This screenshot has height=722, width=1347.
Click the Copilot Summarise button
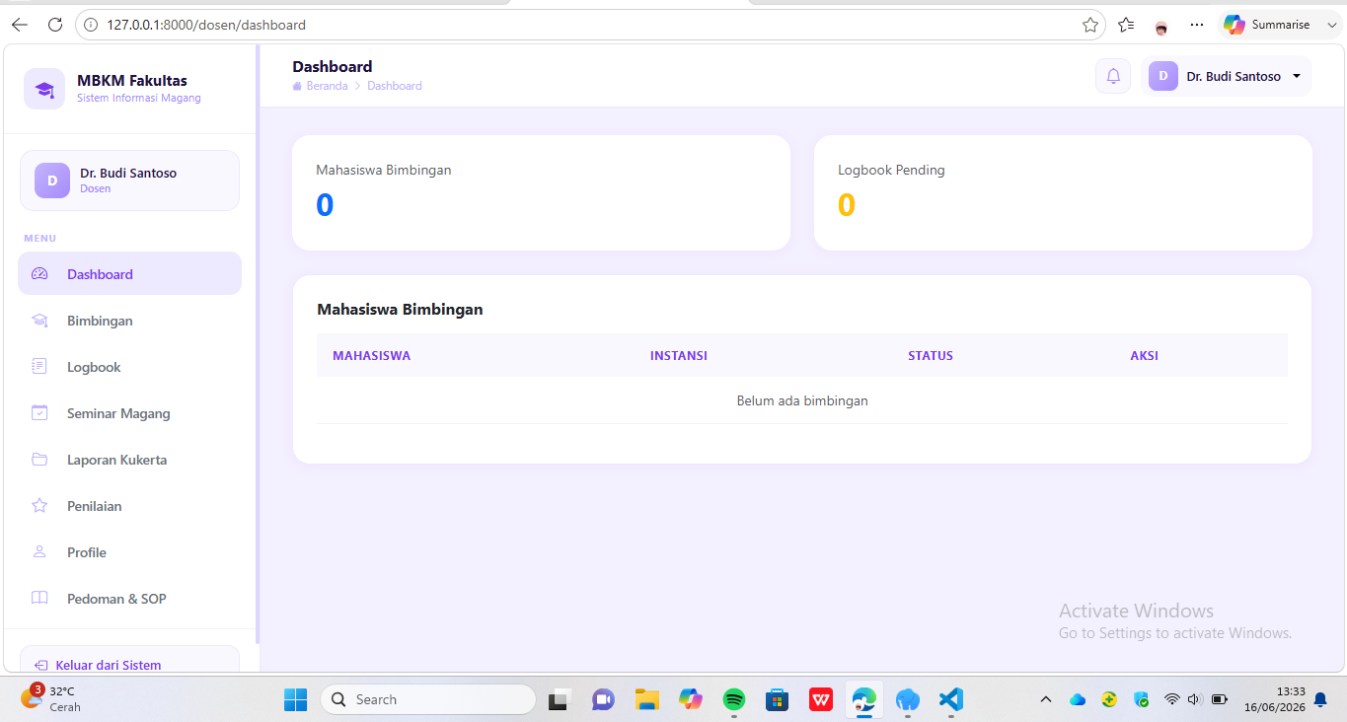point(1268,25)
